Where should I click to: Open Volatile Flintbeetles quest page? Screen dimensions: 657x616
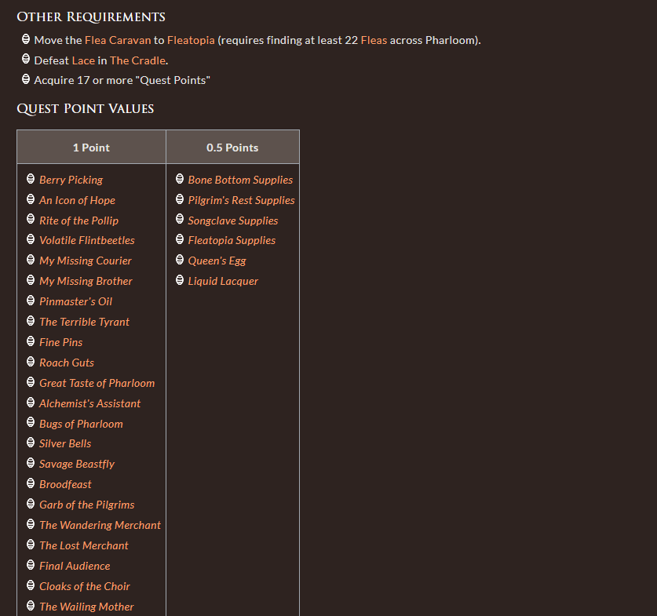point(86,240)
